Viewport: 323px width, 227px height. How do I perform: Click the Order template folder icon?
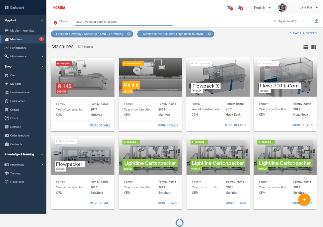pos(7,135)
